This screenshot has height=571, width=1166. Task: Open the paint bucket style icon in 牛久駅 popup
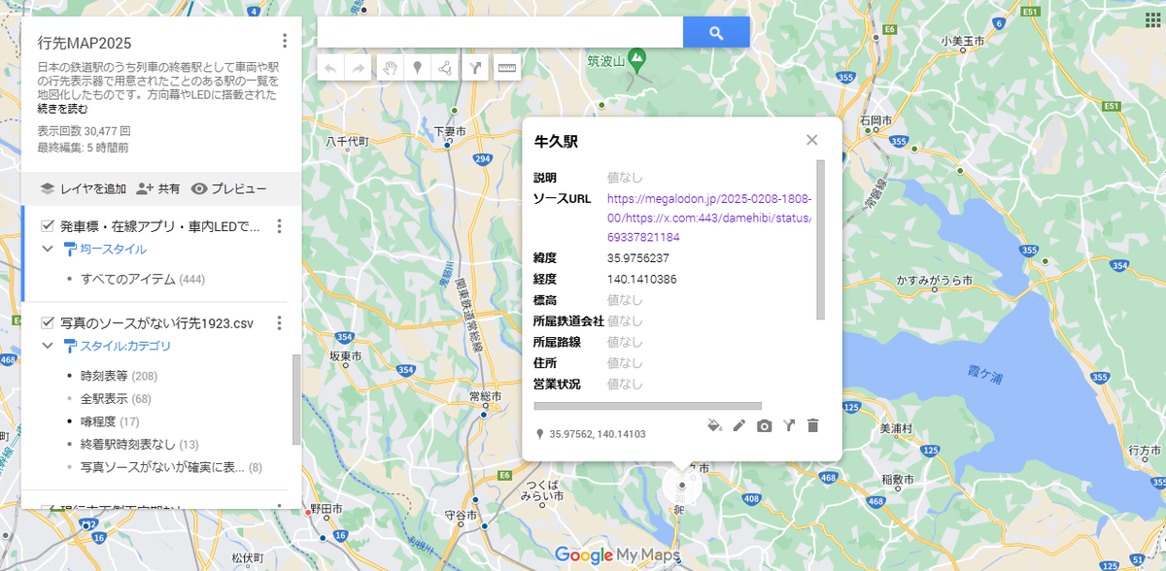714,425
